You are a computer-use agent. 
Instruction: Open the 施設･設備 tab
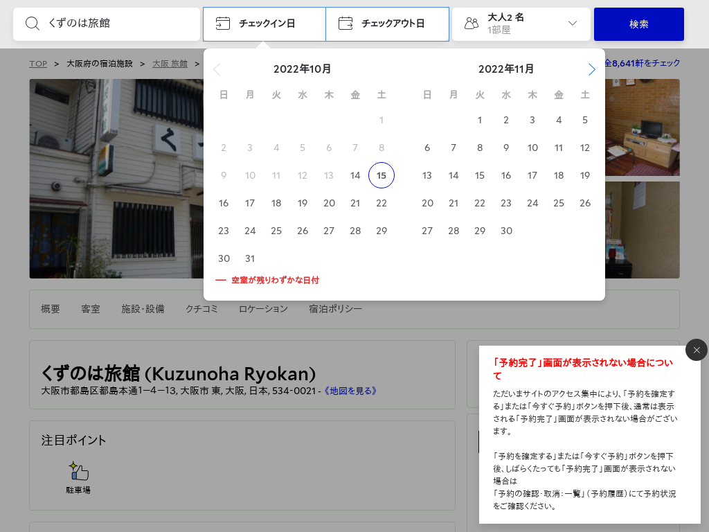(x=143, y=309)
